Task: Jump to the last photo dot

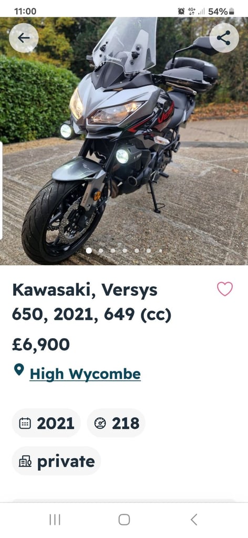Action: (x=161, y=251)
